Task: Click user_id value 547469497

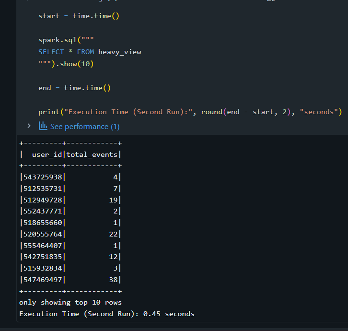Action: [43, 280]
